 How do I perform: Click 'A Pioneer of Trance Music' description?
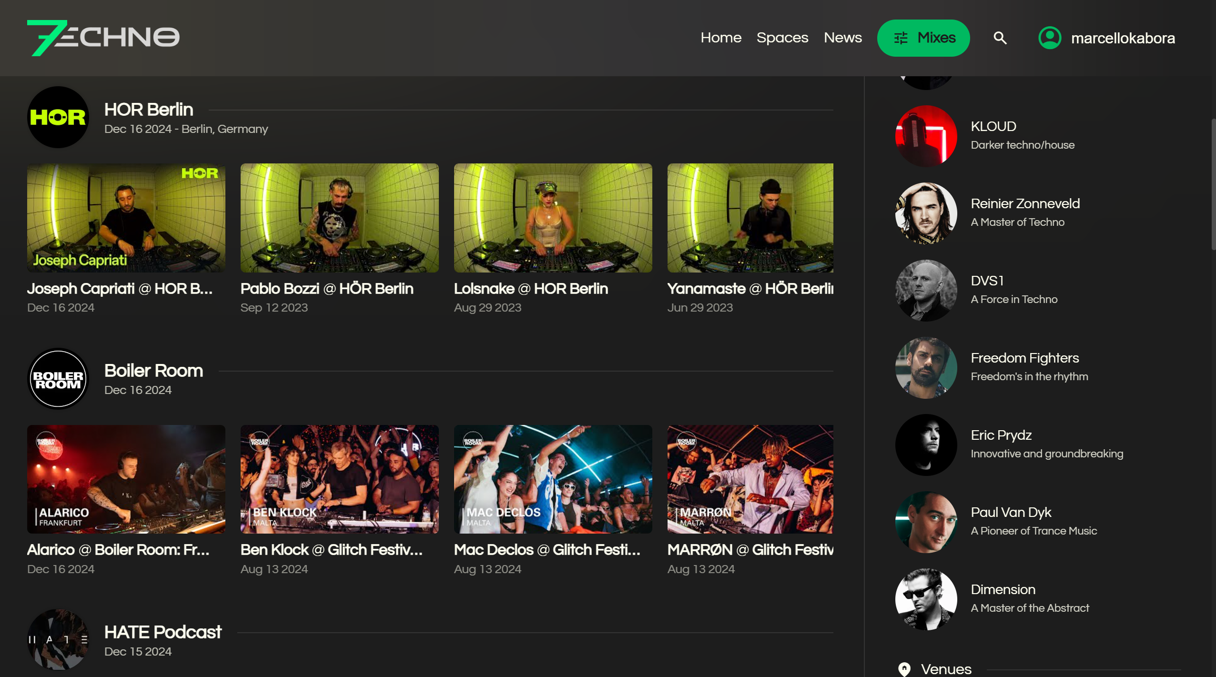(x=1034, y=531)
